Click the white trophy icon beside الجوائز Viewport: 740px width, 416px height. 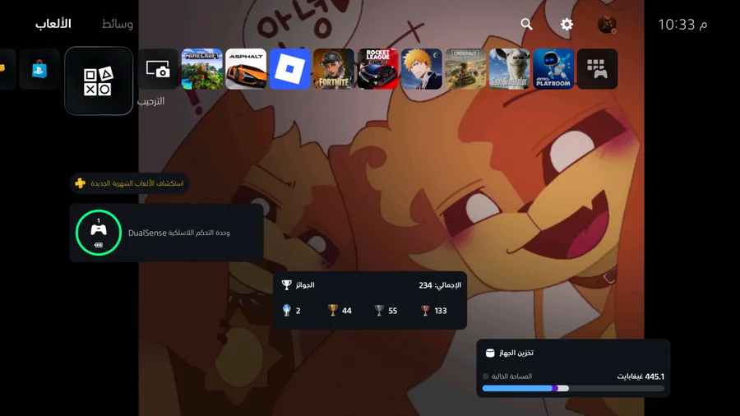[286, 285]
